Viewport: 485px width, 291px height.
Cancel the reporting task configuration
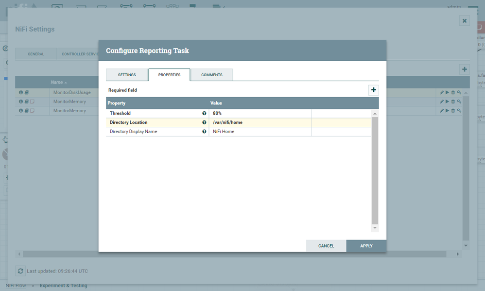click(326, 246)
